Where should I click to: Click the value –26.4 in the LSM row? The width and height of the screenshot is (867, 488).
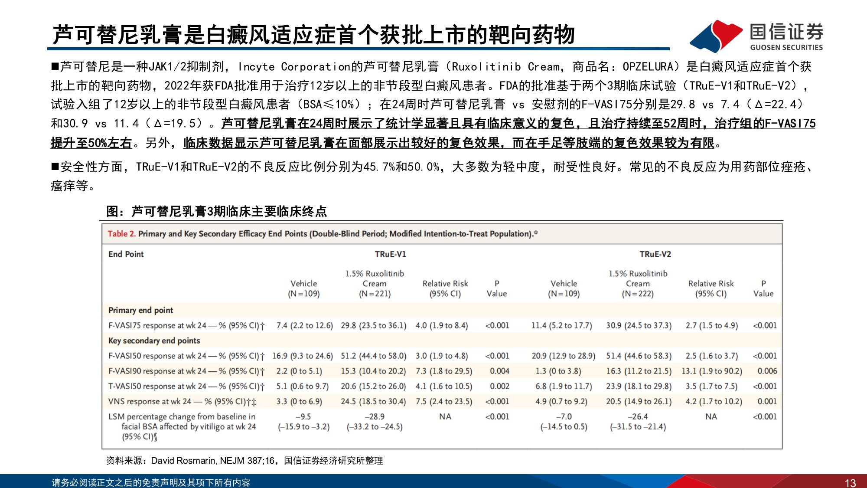click(638, 416)
